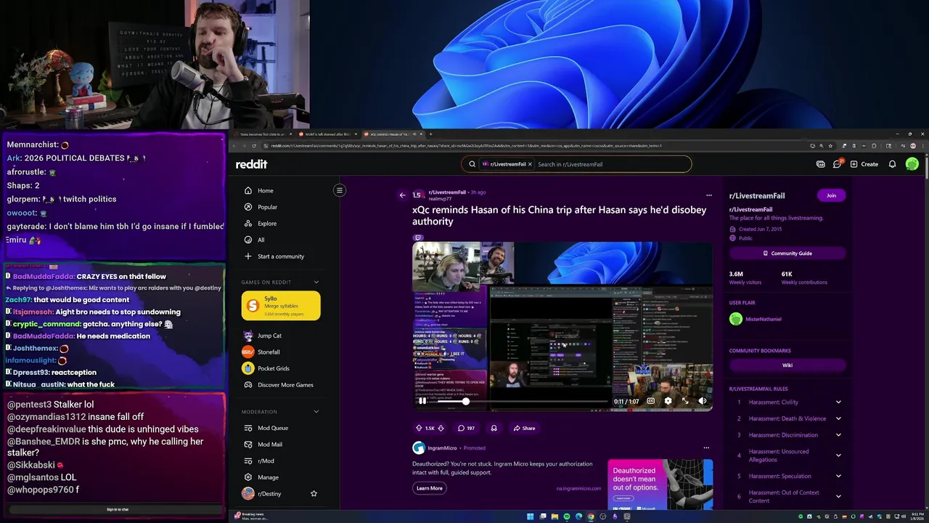
Task: Open the Community Guide
Action: click(787, 254)
